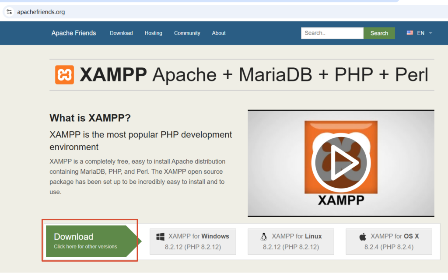Click the 'What is XAMPP?' heading
Viewport: 448px width, 280px height.
(x=90, y=118)
